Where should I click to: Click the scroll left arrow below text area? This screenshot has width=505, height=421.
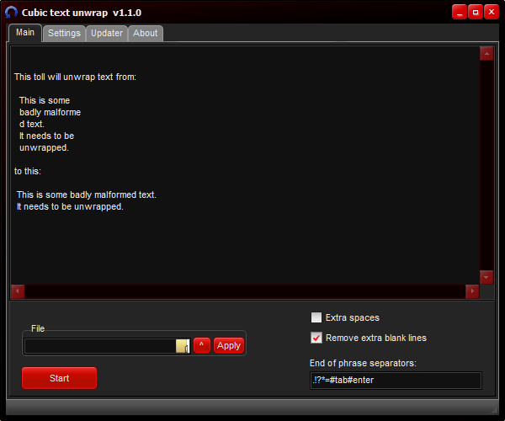[x=18, y=291]
